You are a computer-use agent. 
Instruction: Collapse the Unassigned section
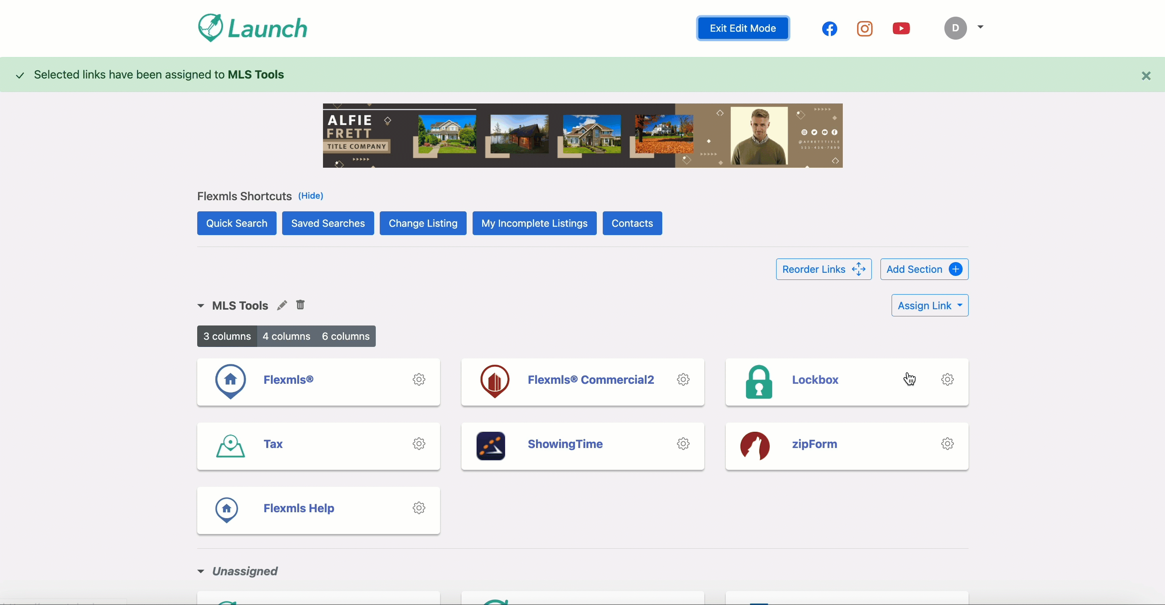tap(201, 571)
